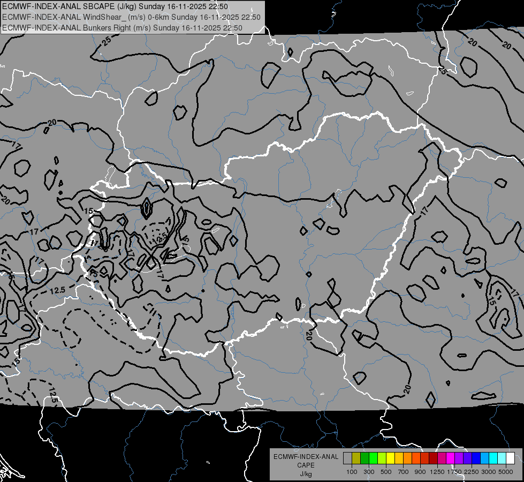Click the legend value 1750
This screenshot has height=482, width=524.
click(x=454, y=472)
